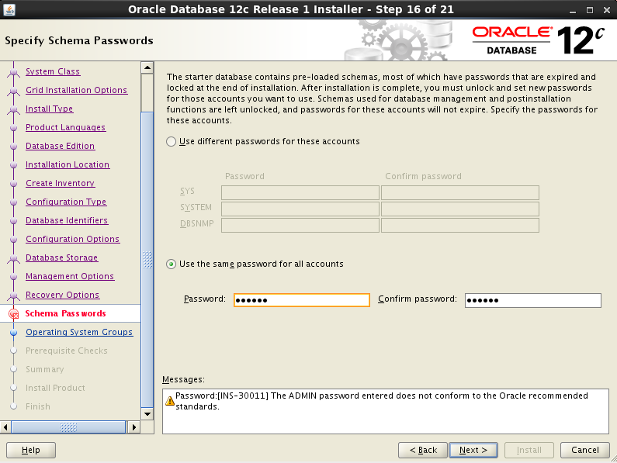Jump to Configuration Type step
617x463 pixels.
point(66,202)
